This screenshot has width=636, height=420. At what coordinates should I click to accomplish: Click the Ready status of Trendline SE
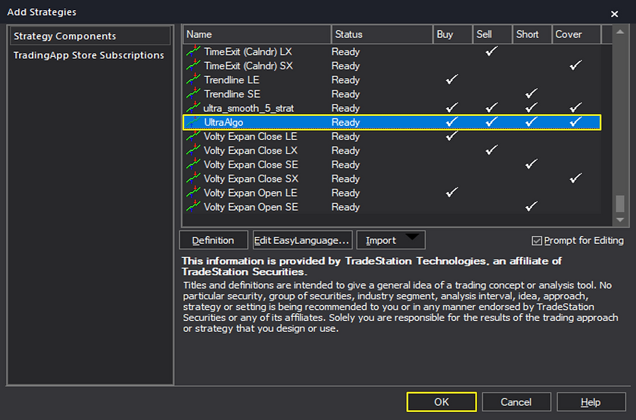click(x=345, y=94)
